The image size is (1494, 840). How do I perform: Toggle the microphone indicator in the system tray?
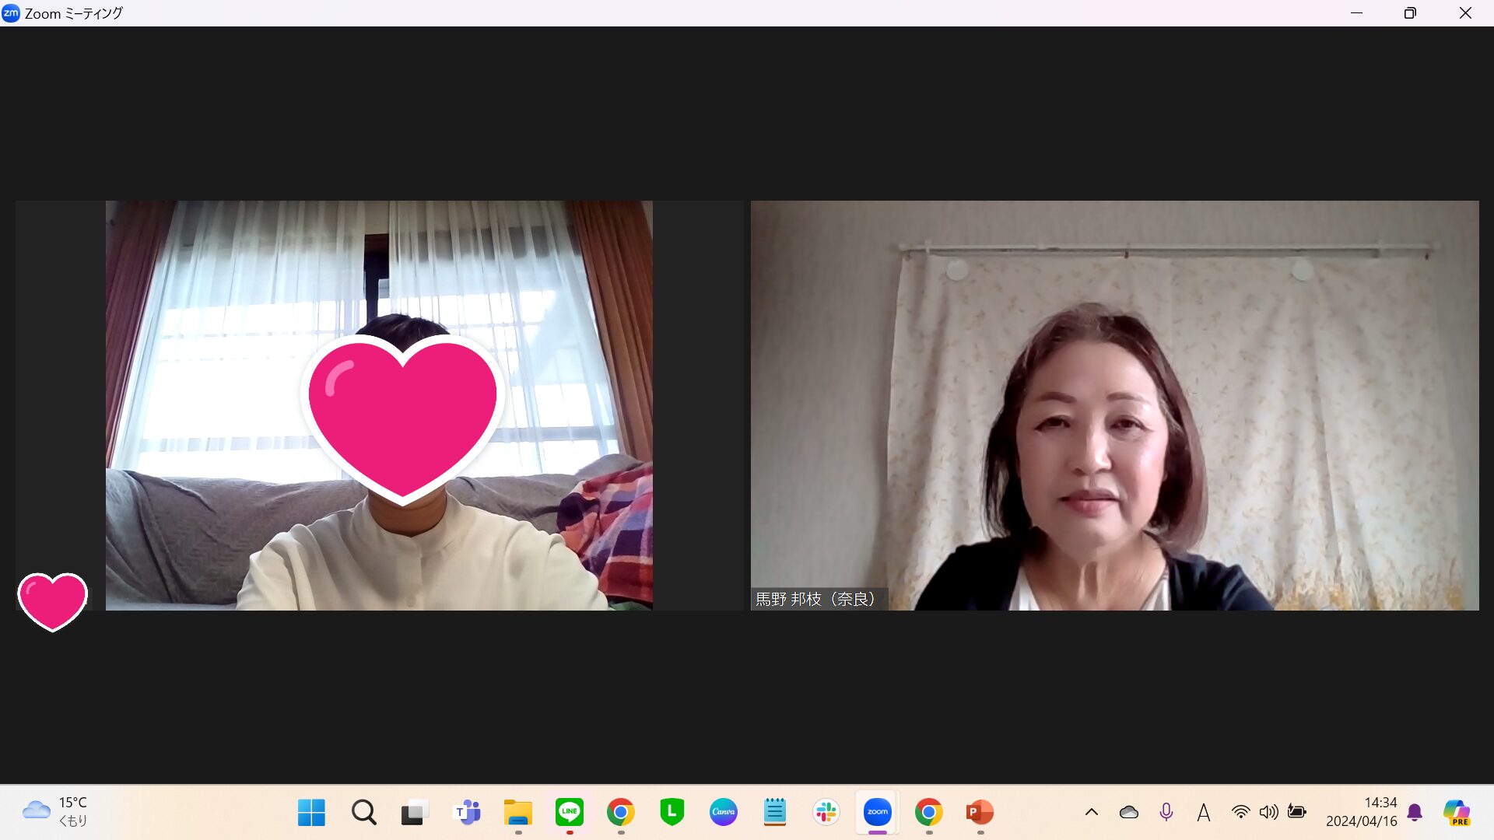(x=1166, y=813)
